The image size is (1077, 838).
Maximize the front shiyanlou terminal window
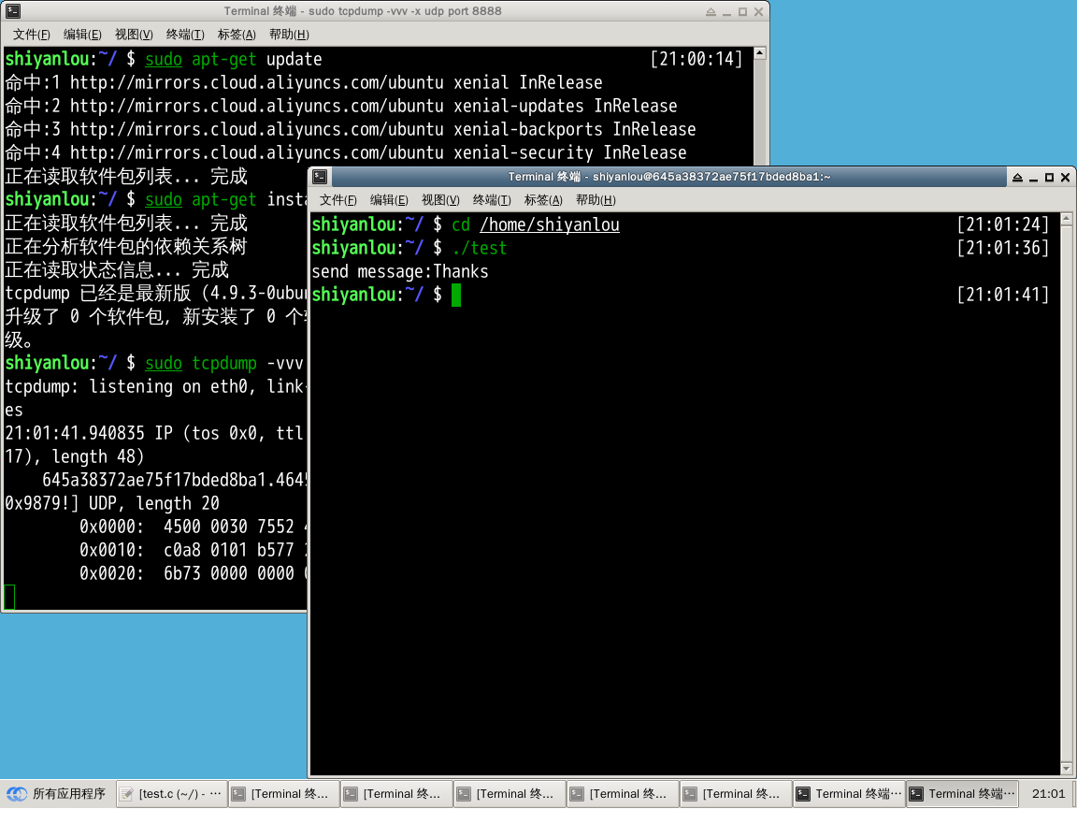(x=1049, y=177)
